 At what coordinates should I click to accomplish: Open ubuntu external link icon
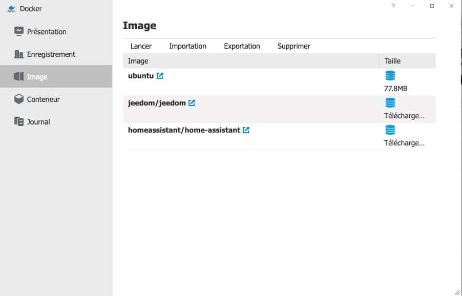(x=160, y=76)
